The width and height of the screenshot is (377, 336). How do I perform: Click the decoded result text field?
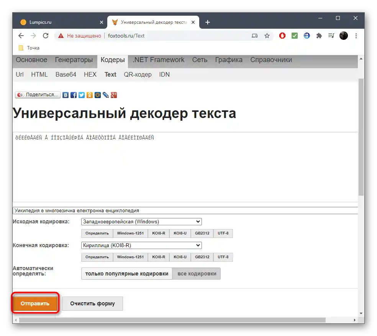click(185, 211)
